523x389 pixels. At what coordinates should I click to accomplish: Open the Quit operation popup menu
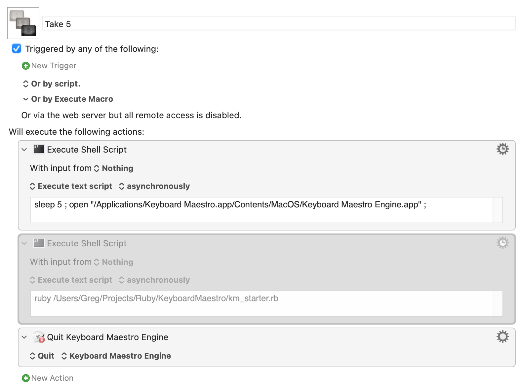[42, 356]
